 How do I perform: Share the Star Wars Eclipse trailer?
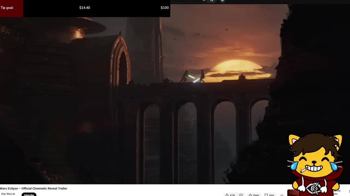pyautogui.click(x=253, y=195)
